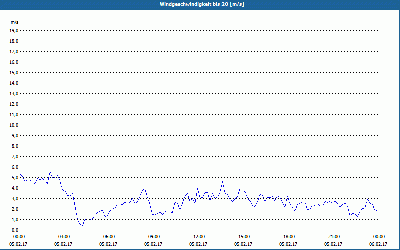
Task: Click the wind speed peak near 13:30
Action: tap(222, 182)
